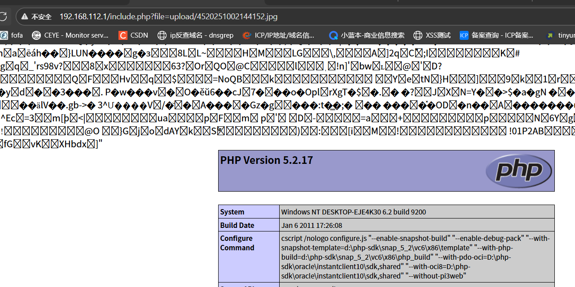Click the globe icon for XSS测试 bookmark
Image resolution: width=575 pixels, height=287 pixels.
pos(418,35)
